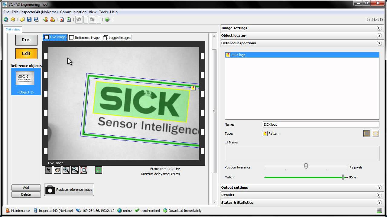Click the zoom out magnifier tool
This screenshot has height=217, width=387.
(x=75, y=170)
